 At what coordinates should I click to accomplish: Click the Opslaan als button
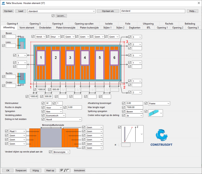[108, 11]
